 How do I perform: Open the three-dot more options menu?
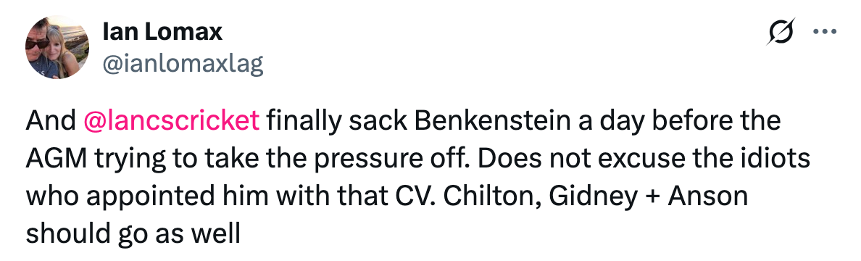824,32
